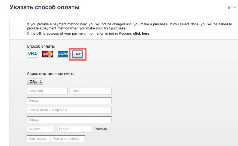Follow the "click here" billing link
Screen dimensions: 238x146
coord(141,34)
